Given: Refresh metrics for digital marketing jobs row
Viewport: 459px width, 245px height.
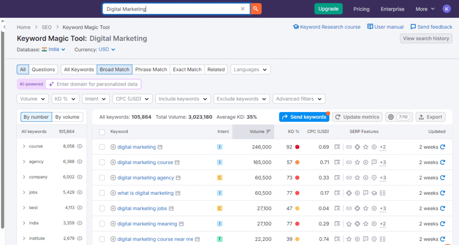Looking at the screenshot, I should tap(442, 208).
